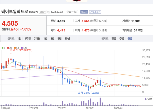Click the 2018/01 axis label
Image resolution: width=153 pixels, height=111 pixels.
pyautogui.click(x=6, y=108)
